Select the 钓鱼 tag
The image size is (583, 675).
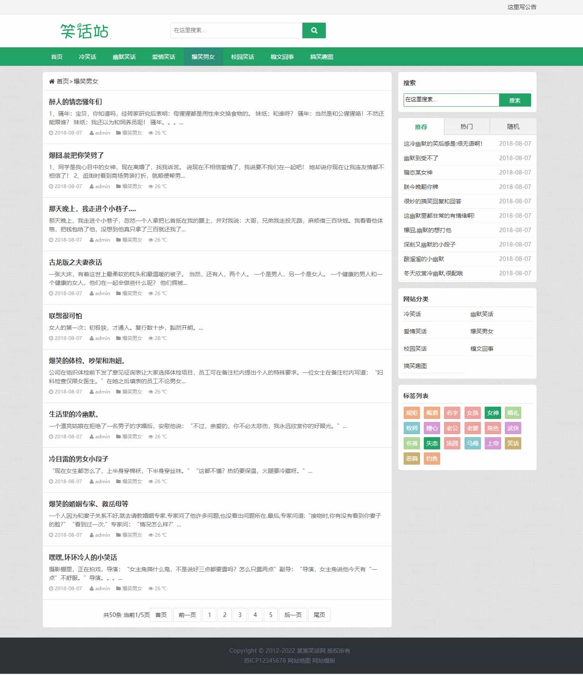coord(432,459)
